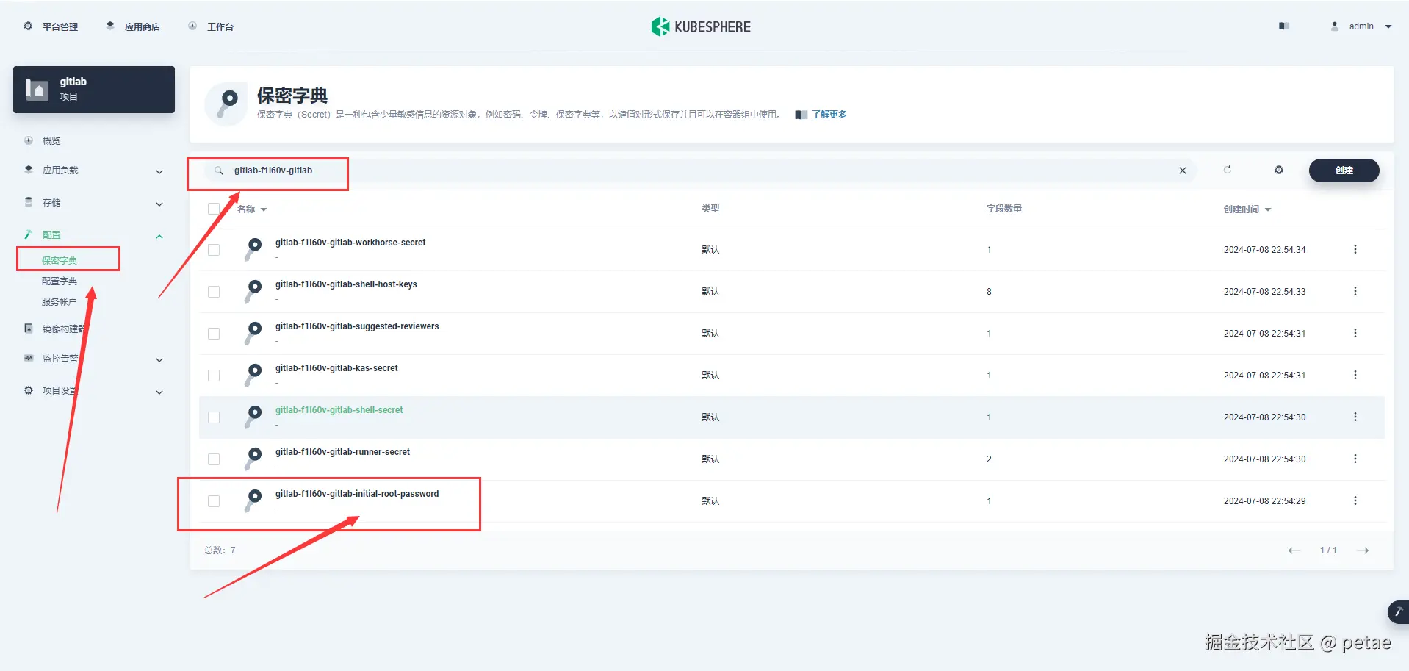Viewport: 1409px width, 671px height.
Task: Open gitlab-f1l60v-gitlab-workhorse-secret
Action: [350, 243]
